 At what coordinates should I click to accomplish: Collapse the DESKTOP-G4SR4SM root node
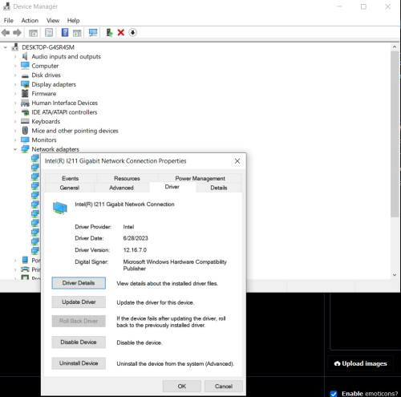pyautogui.click(x=6, y=47)
